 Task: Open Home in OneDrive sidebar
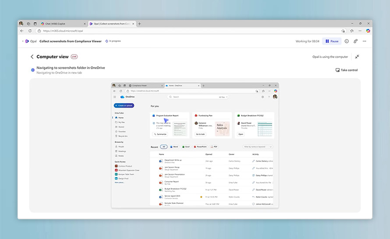121,117
